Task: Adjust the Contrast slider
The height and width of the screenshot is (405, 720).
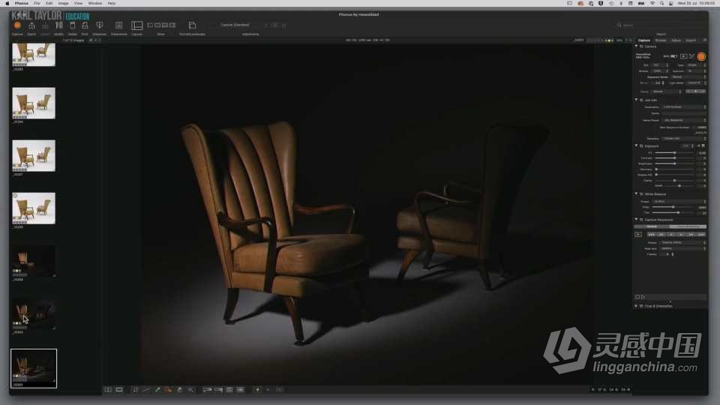Action: (x=674, y=158)
